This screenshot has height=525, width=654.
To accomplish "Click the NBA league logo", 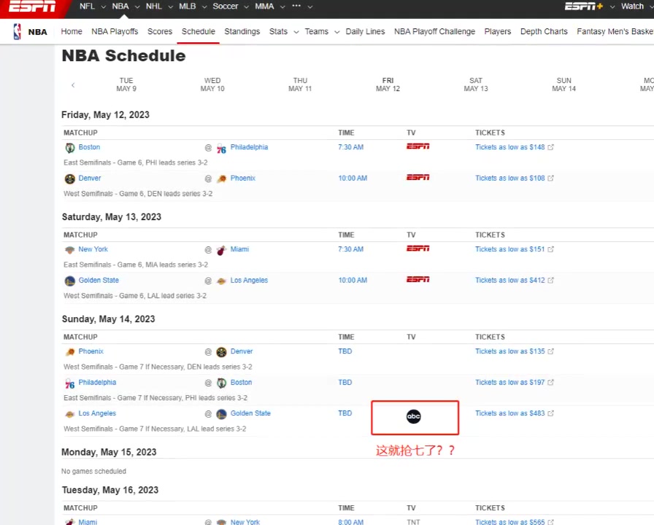I will (17, 31).
